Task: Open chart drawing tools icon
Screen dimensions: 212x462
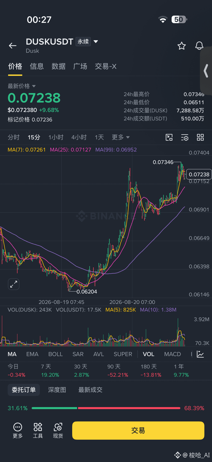Action: pyautogui.click(x=169, y=137)
